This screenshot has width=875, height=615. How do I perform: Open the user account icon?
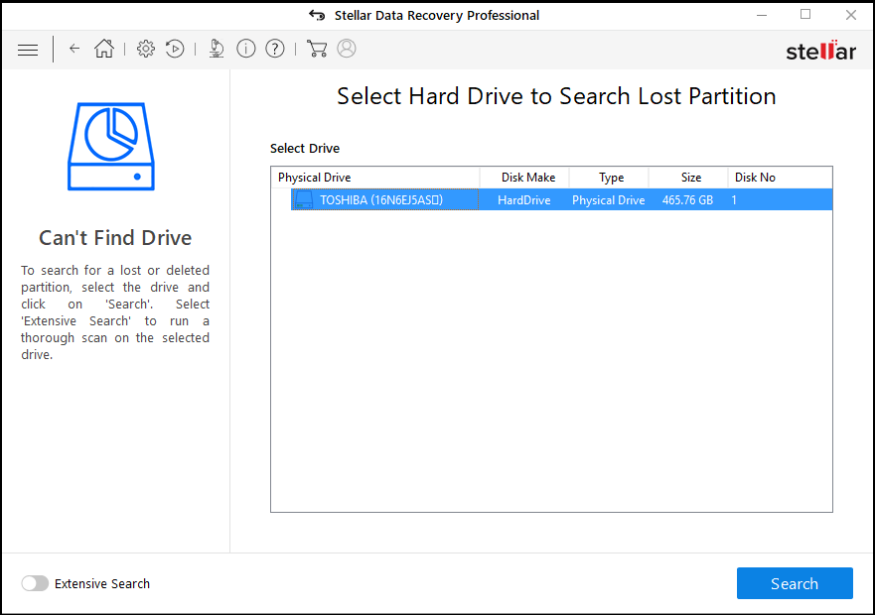[x=347, y=49]
